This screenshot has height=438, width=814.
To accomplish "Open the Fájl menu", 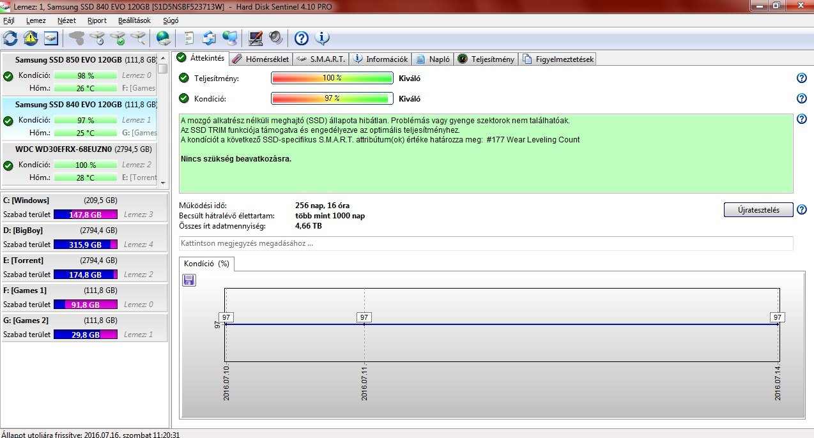I will 9,20.
